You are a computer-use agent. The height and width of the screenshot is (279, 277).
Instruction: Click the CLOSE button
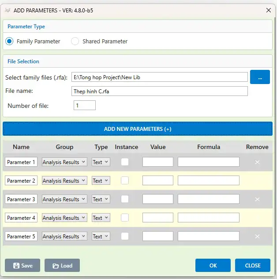point(253,265)
